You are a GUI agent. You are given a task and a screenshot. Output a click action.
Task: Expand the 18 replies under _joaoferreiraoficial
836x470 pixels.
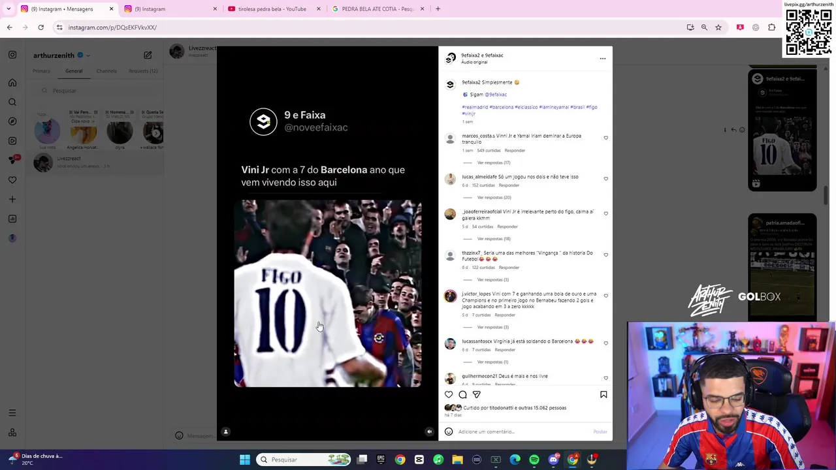(x=494, y=238)
